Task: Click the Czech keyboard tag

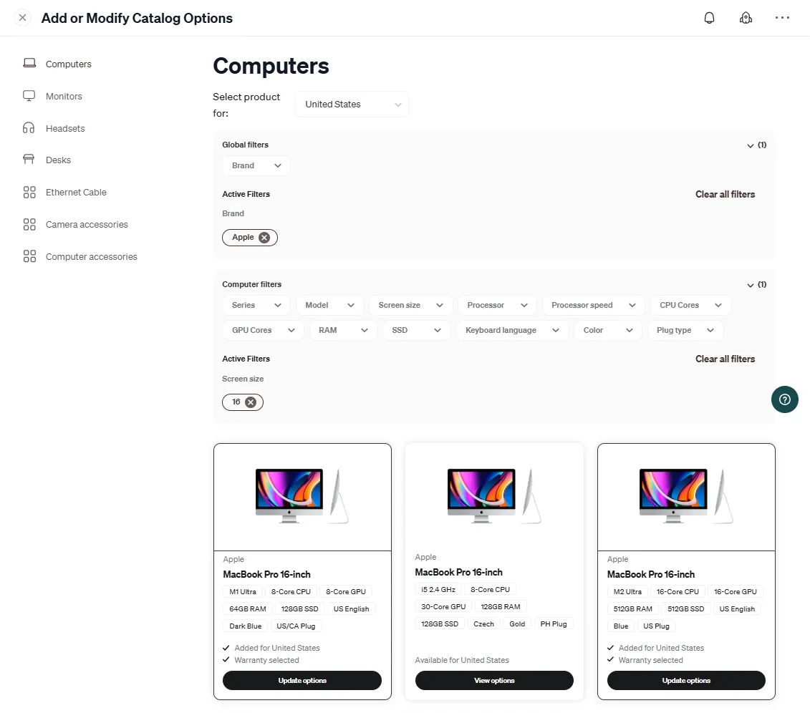Action: coord(483,624)
